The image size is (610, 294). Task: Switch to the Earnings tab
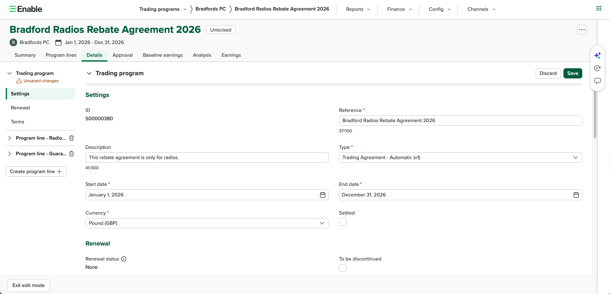click(231, 55)
